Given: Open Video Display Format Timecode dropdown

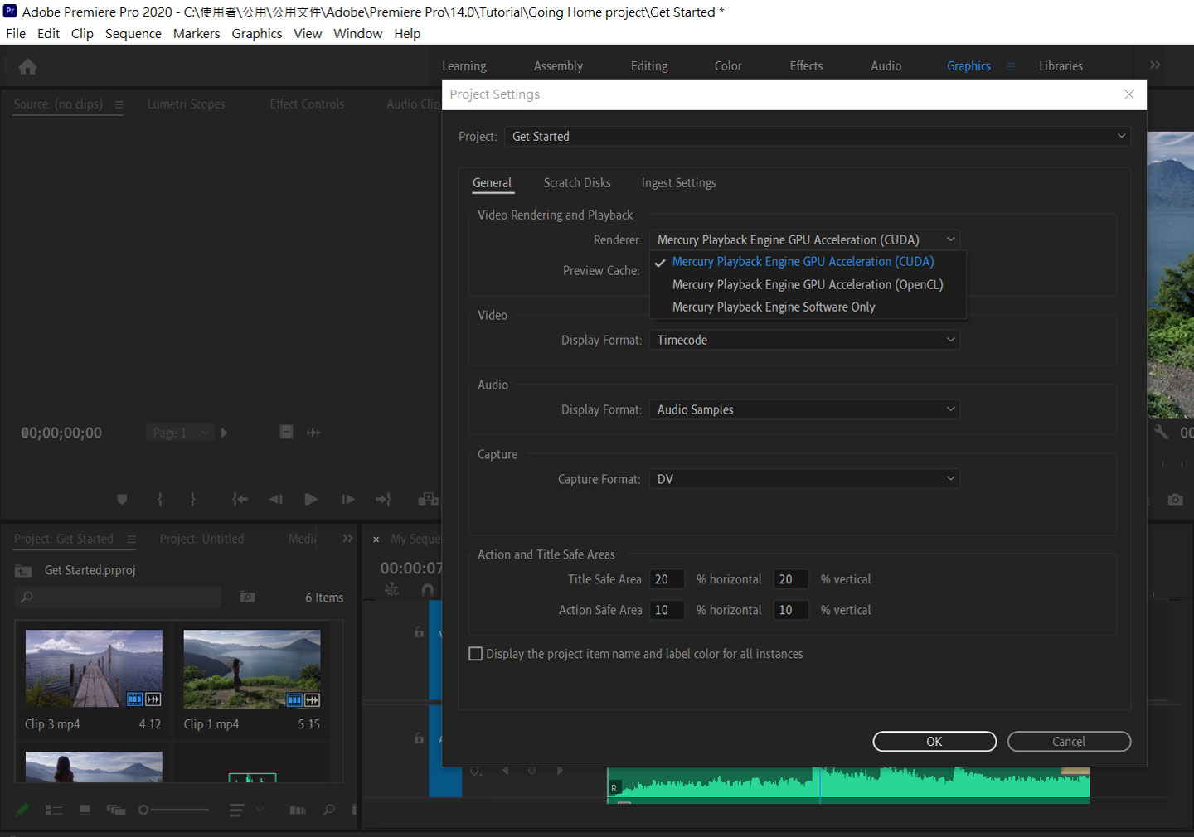Looking at the screenshot, I should coord(804,340).
